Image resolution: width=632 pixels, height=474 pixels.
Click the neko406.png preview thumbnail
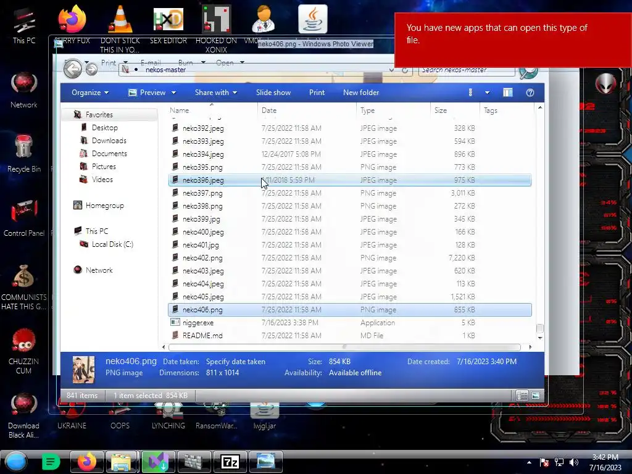[83, 370]
